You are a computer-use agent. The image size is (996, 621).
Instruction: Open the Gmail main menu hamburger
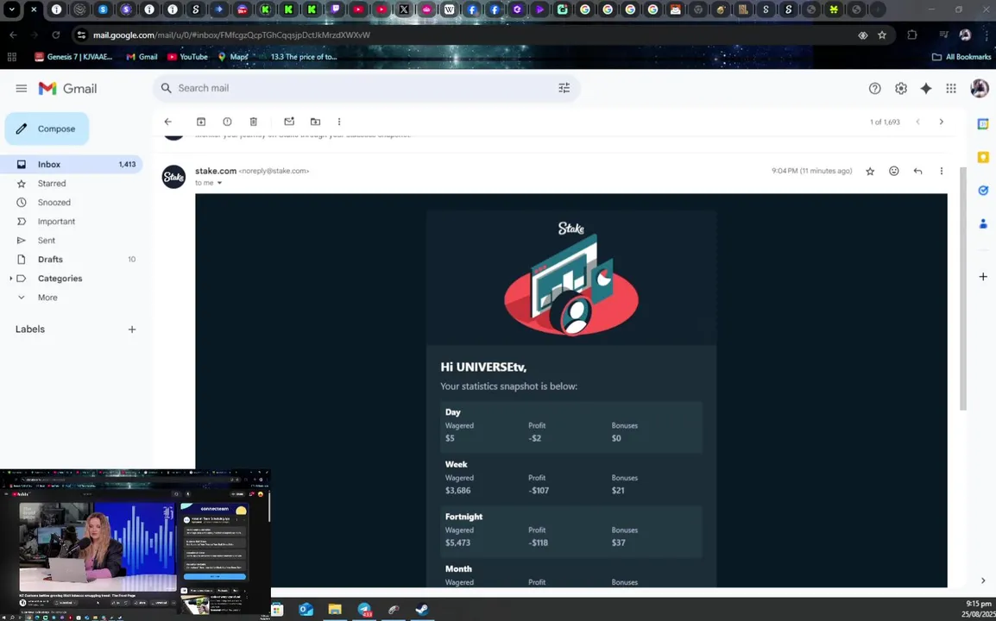[x=21, y=88]
